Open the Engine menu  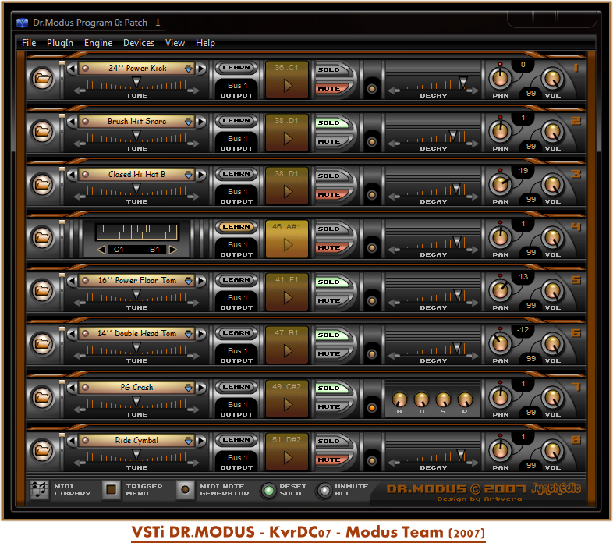[98, 43]
